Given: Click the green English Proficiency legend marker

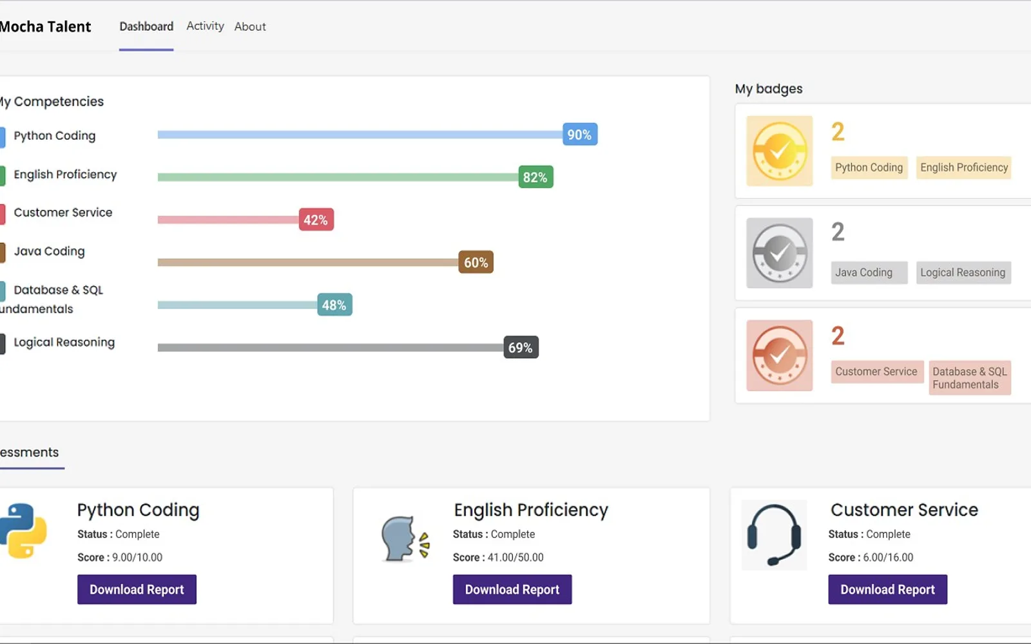Looking at the screenshot, I should tap(3, 175).
